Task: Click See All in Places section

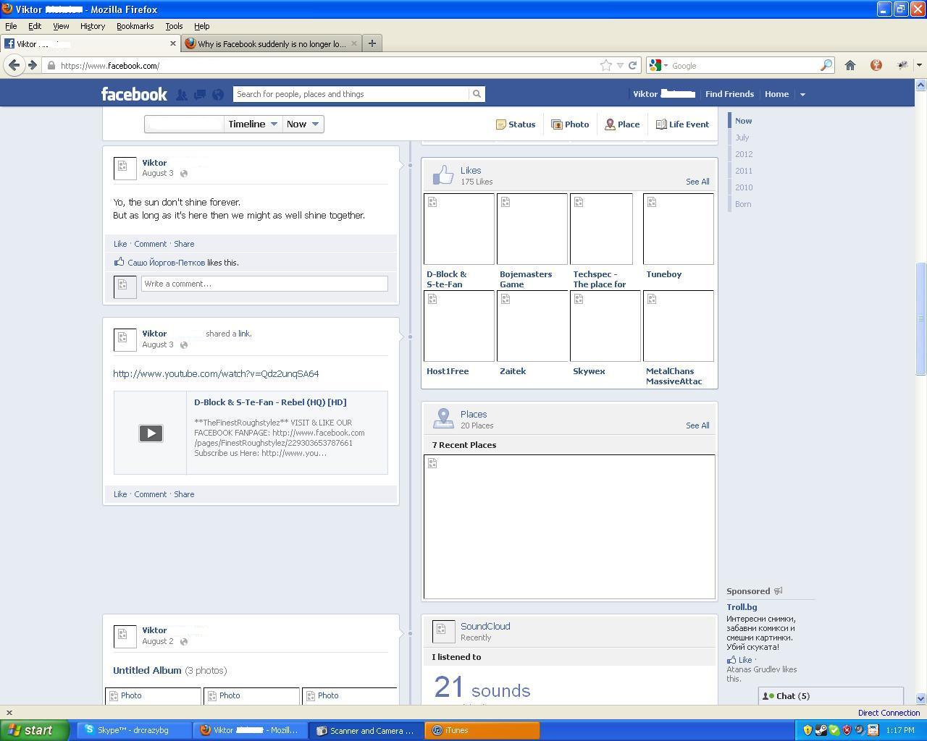Action: (697, 425)
